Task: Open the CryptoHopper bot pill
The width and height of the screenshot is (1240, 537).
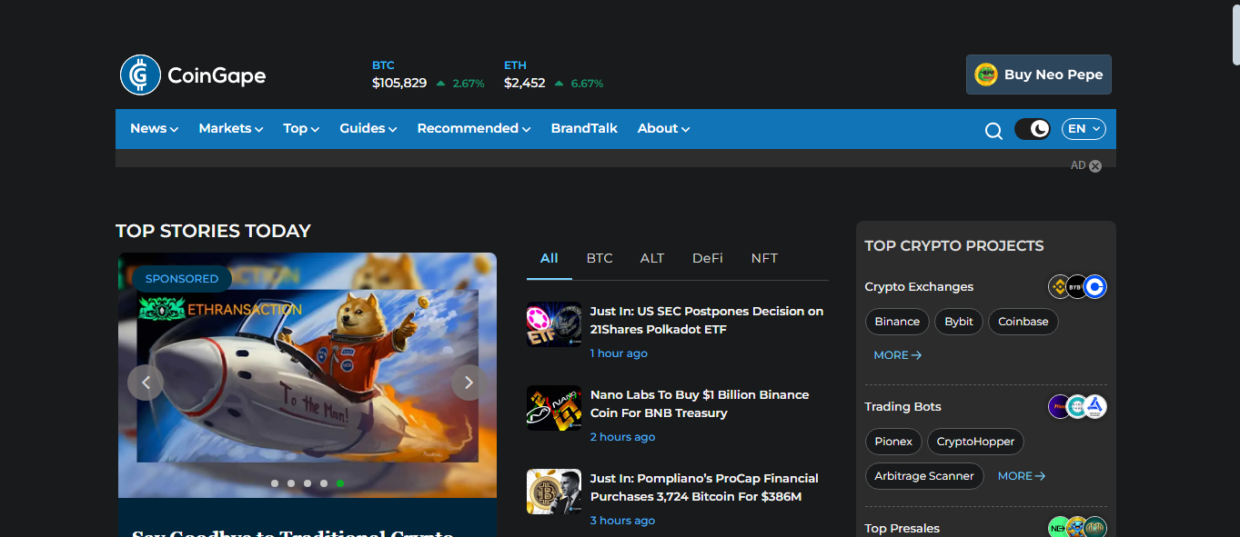Action: [975, 442]
